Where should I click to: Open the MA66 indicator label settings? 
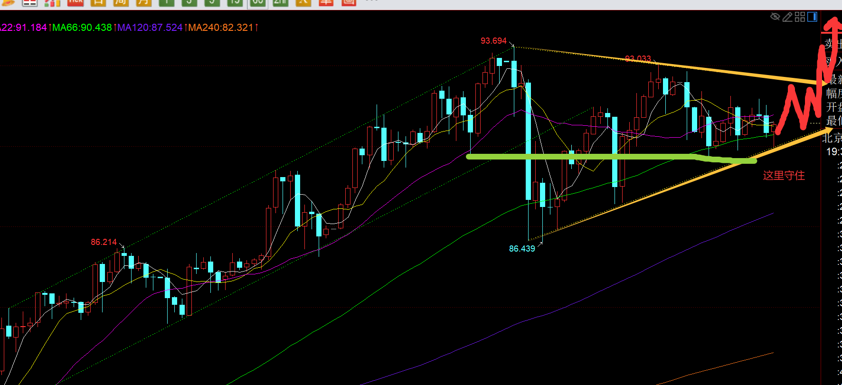point(82,28)
